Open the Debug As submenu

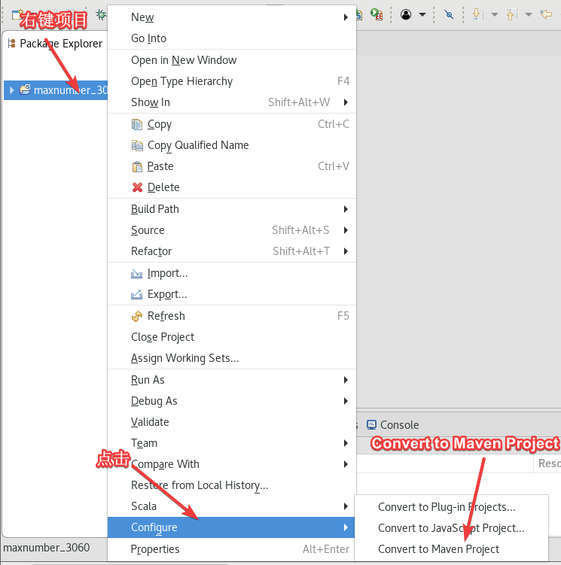click(x=232, y=401)
